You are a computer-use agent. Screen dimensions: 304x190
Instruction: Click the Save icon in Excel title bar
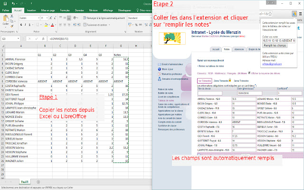[5, 4]
